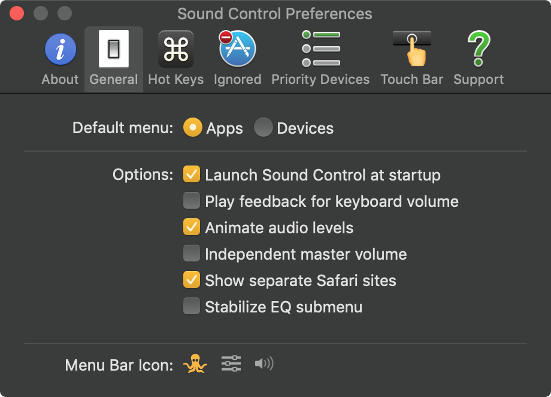Open the Priority Devices list icon

pos(320,49)
